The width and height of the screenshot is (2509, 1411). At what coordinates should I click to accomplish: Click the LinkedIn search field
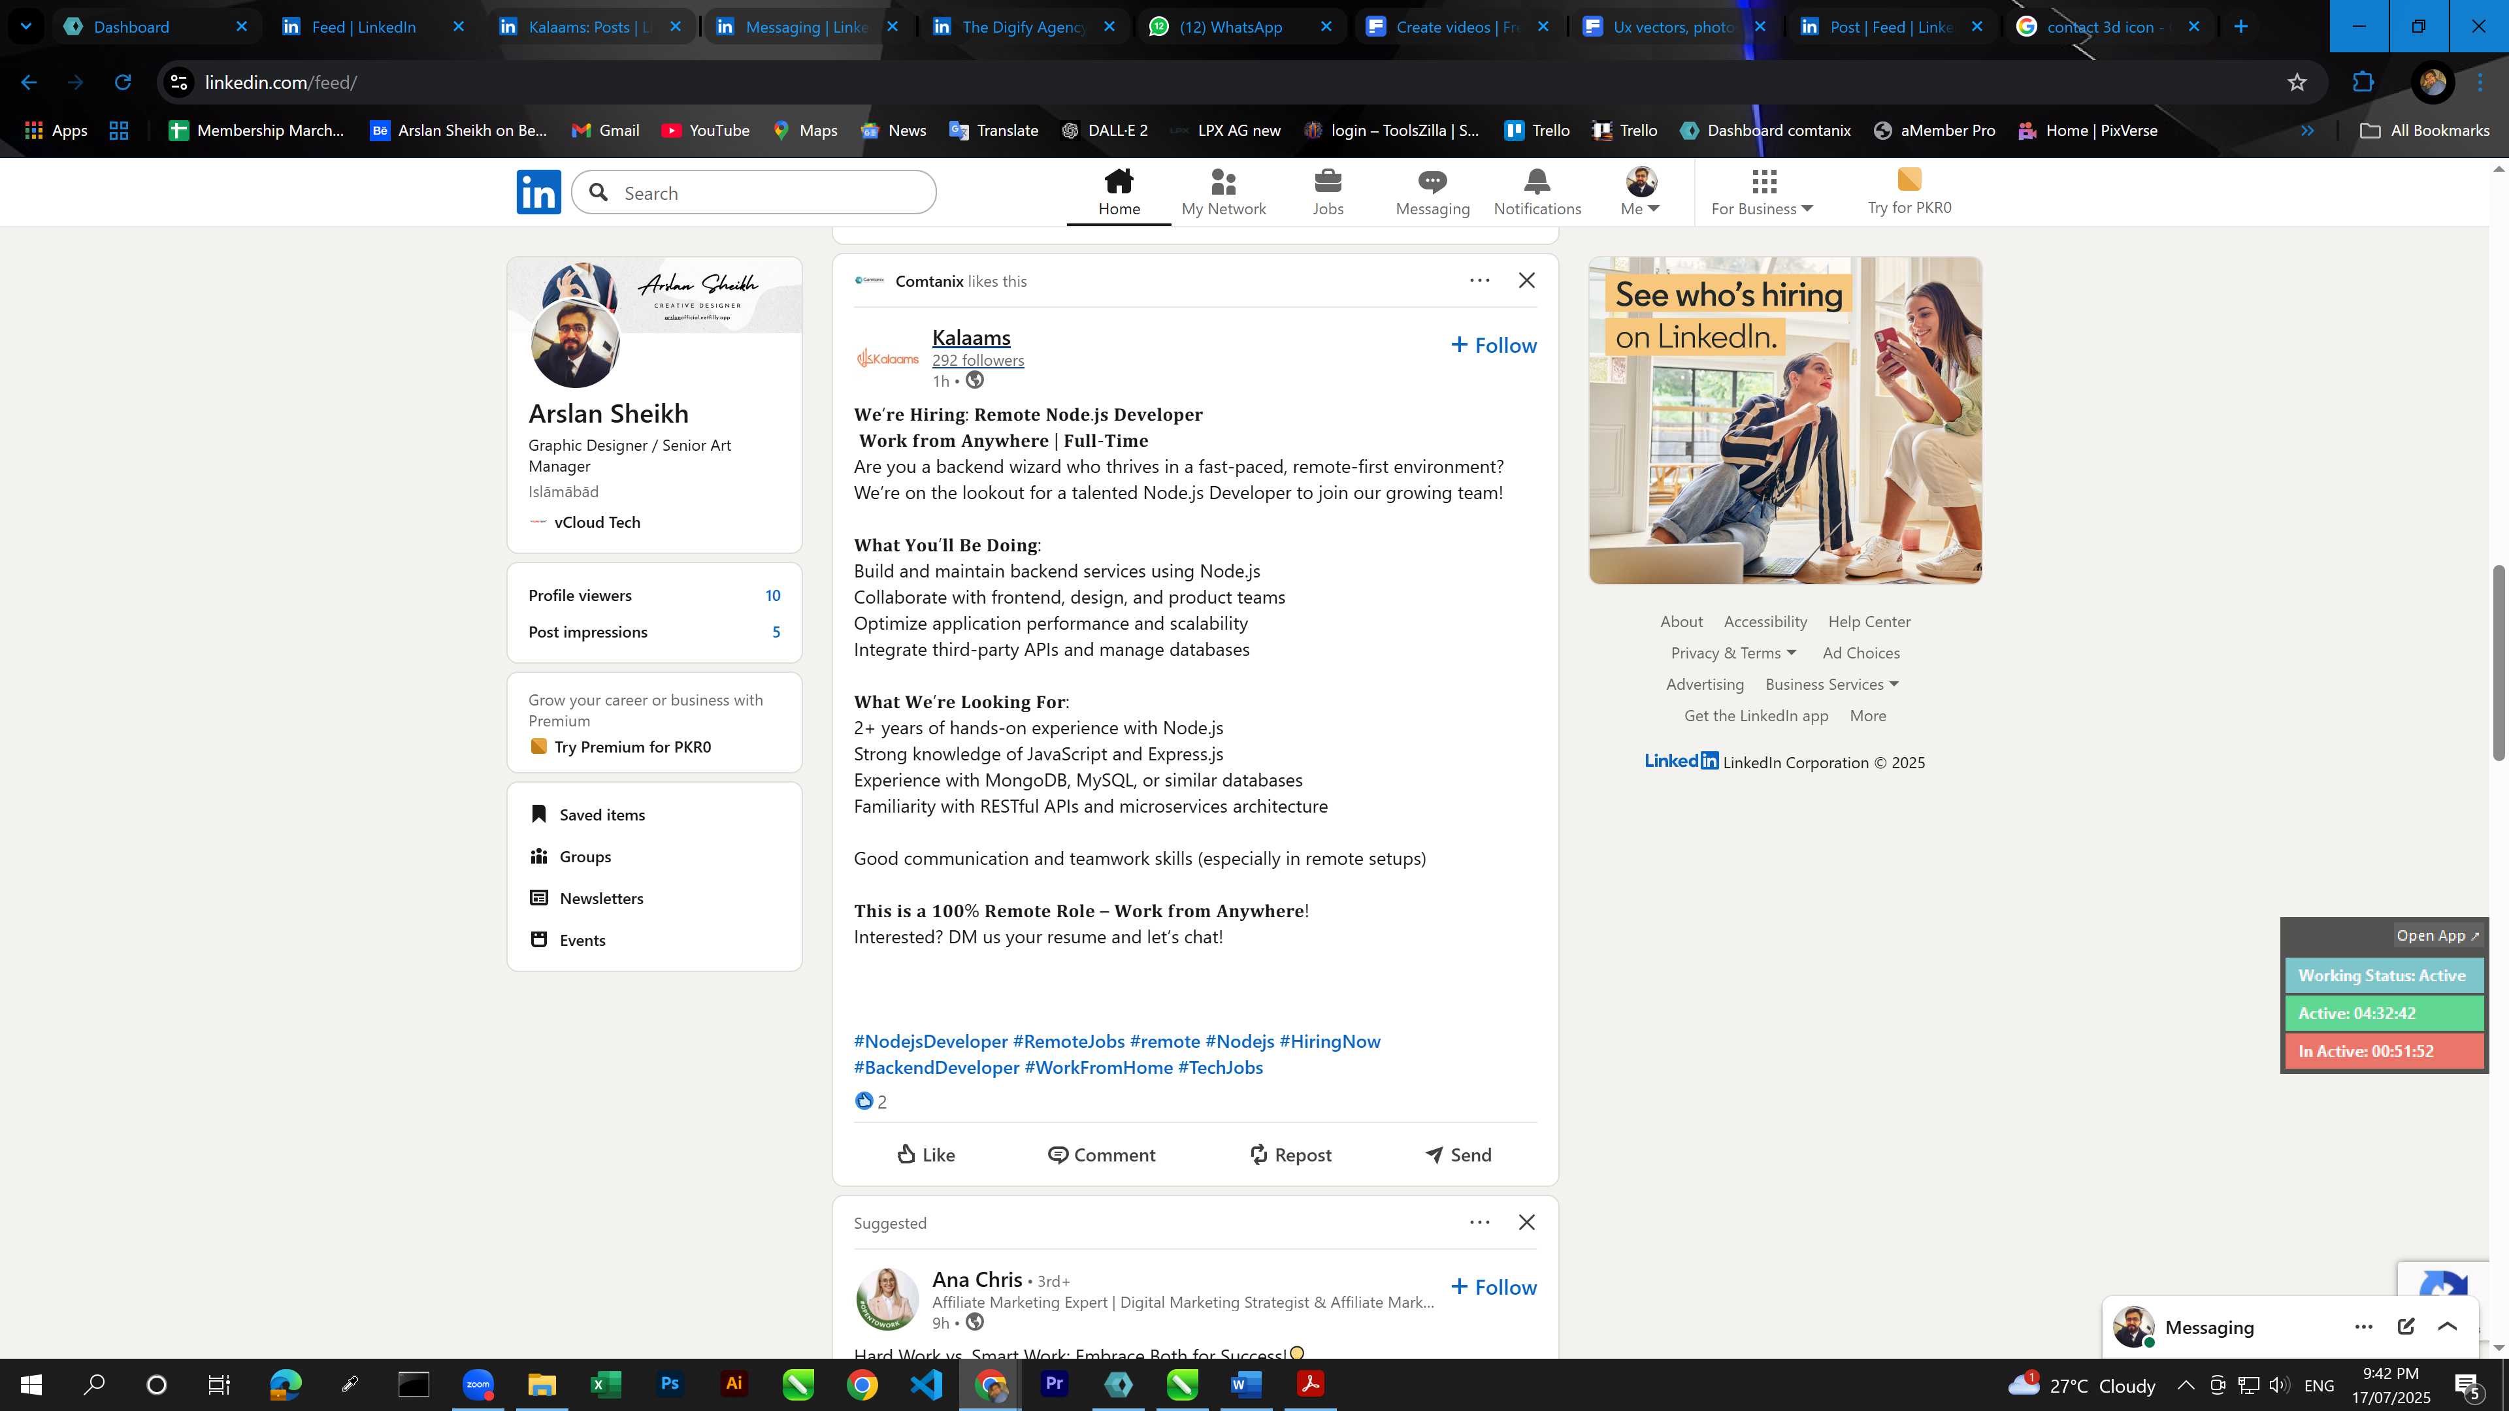pyautogui.click(x=753, y=193)
